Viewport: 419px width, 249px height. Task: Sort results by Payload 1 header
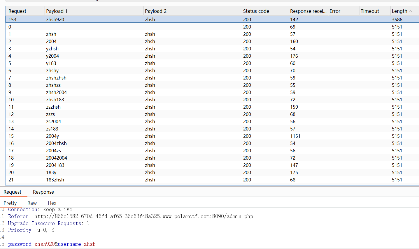pyautogui.click(x=57, y=11)
